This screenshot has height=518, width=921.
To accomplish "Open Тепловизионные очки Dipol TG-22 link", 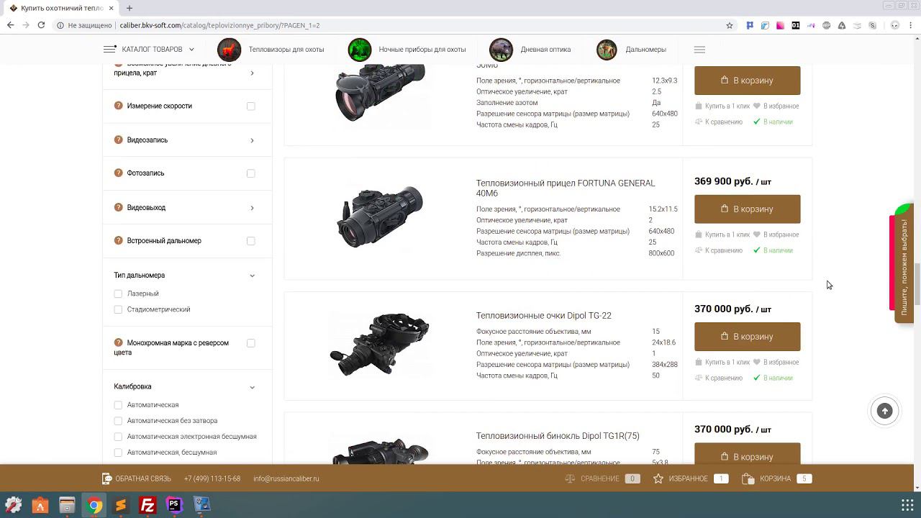I will click(543, 315).
